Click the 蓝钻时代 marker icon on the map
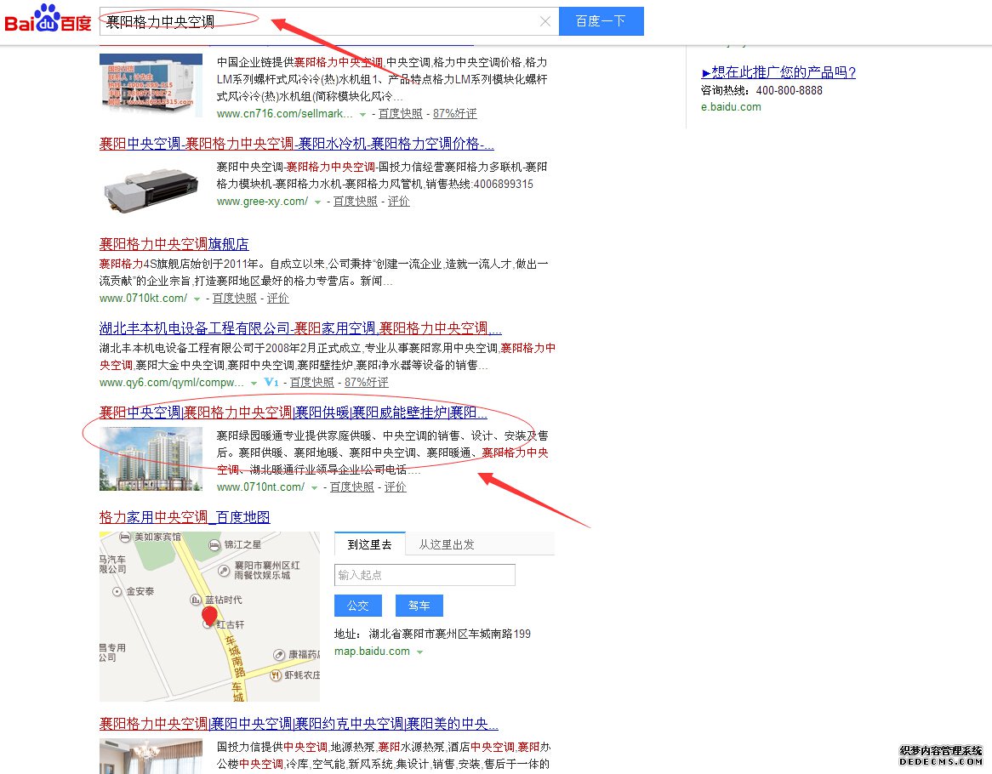992x774 pixels. pyautogui.click(x=197, y=600)
